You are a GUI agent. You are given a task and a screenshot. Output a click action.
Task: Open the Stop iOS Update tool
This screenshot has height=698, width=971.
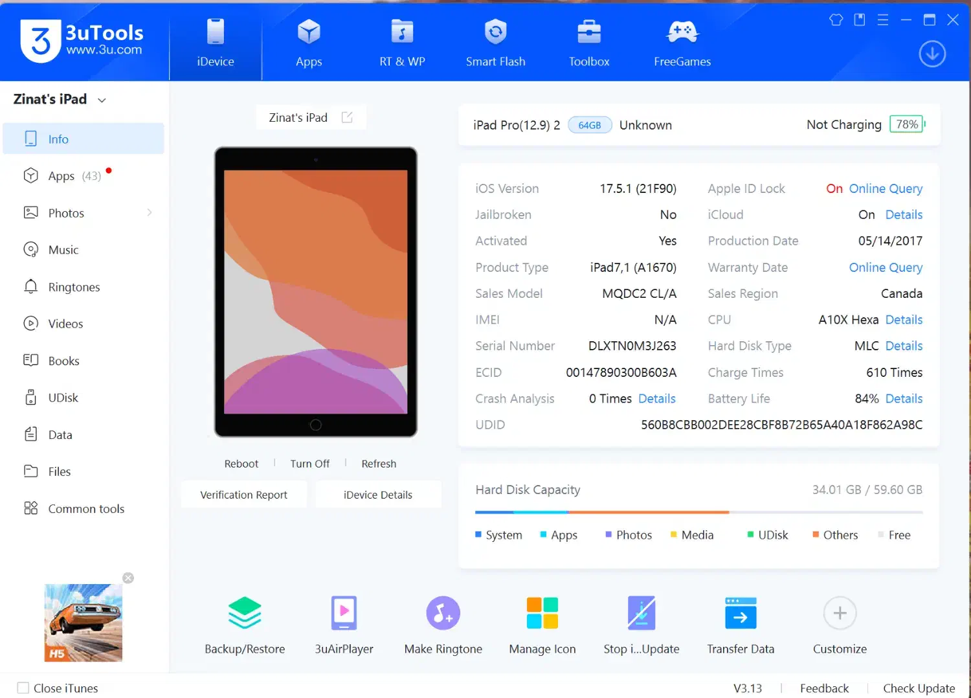(x=641, y=613)
